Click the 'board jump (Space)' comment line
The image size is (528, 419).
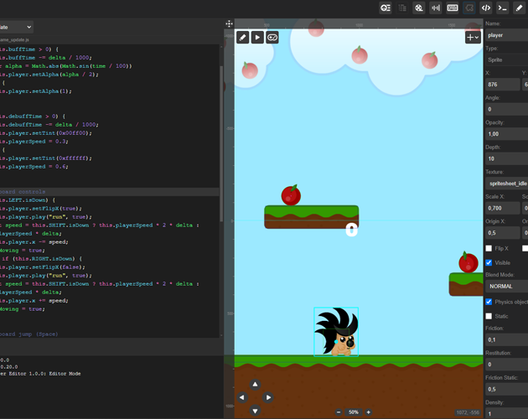[x=29, y=334]
